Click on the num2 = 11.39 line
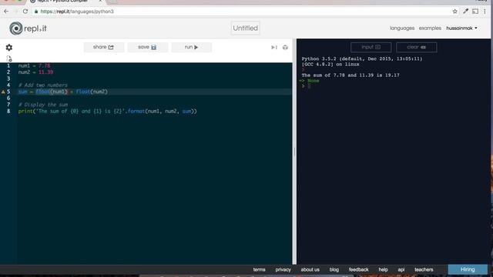This screenshot has width=493, height=277. 35,72
